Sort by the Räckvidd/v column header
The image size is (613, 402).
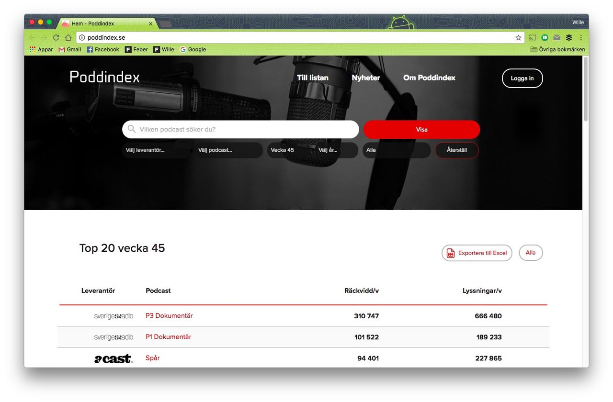point(362,290)
